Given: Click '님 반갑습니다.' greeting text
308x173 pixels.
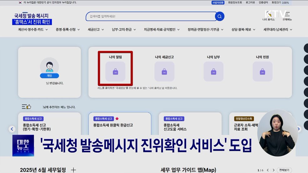Looking at the screenshot, I should coord(55,83).
